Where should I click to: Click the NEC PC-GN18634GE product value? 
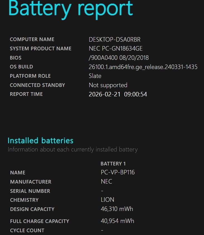(115, 49)
